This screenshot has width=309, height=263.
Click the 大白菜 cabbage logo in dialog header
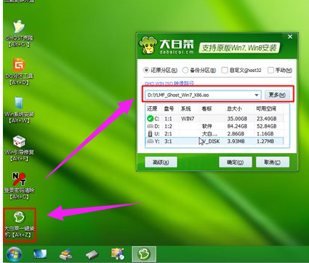(148, 45)
